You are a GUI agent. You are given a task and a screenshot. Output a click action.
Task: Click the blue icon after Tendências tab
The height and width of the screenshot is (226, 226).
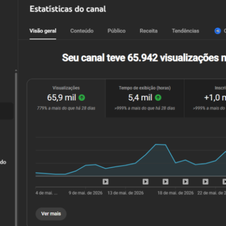[218, 31]
